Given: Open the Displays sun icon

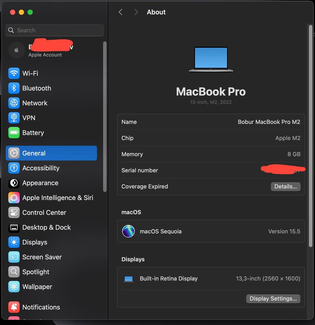Looking at the screenshot, I should (14, 242).
